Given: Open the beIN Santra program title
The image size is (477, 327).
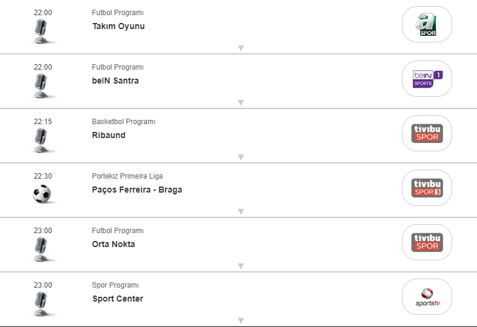Looking at the screenshot, I should point(115,81).
